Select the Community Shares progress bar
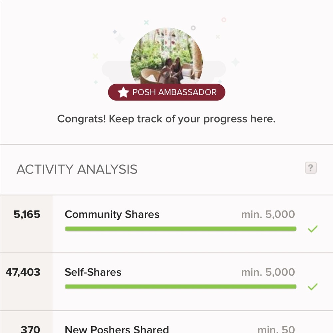Image resolution: width=333 pixels, height=333 pixels. tap(180, 229)
